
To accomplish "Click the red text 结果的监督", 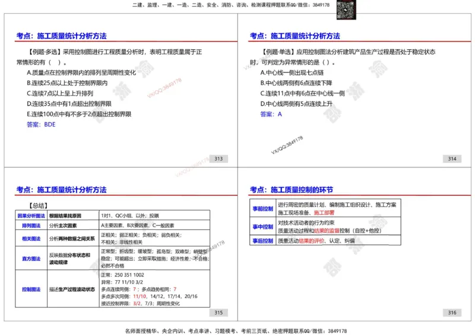I will tap(327, 230).
